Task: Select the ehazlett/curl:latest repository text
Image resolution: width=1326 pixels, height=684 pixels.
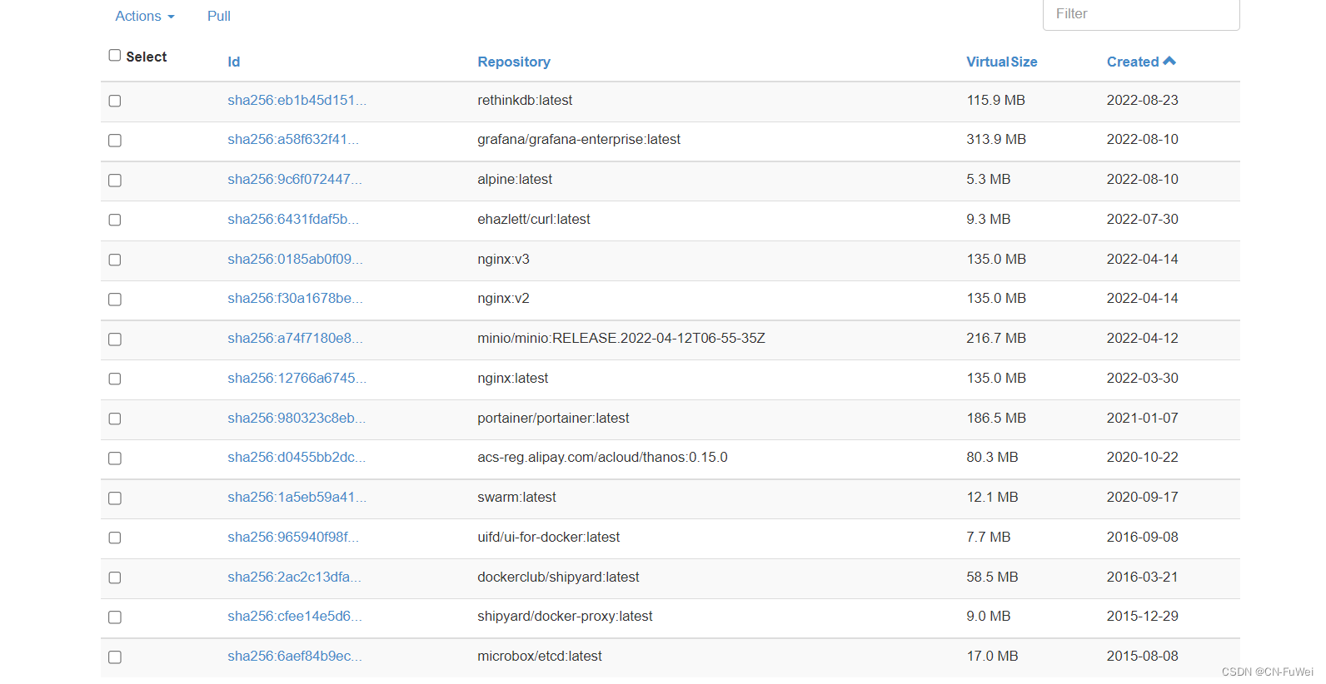Action: 534,219
